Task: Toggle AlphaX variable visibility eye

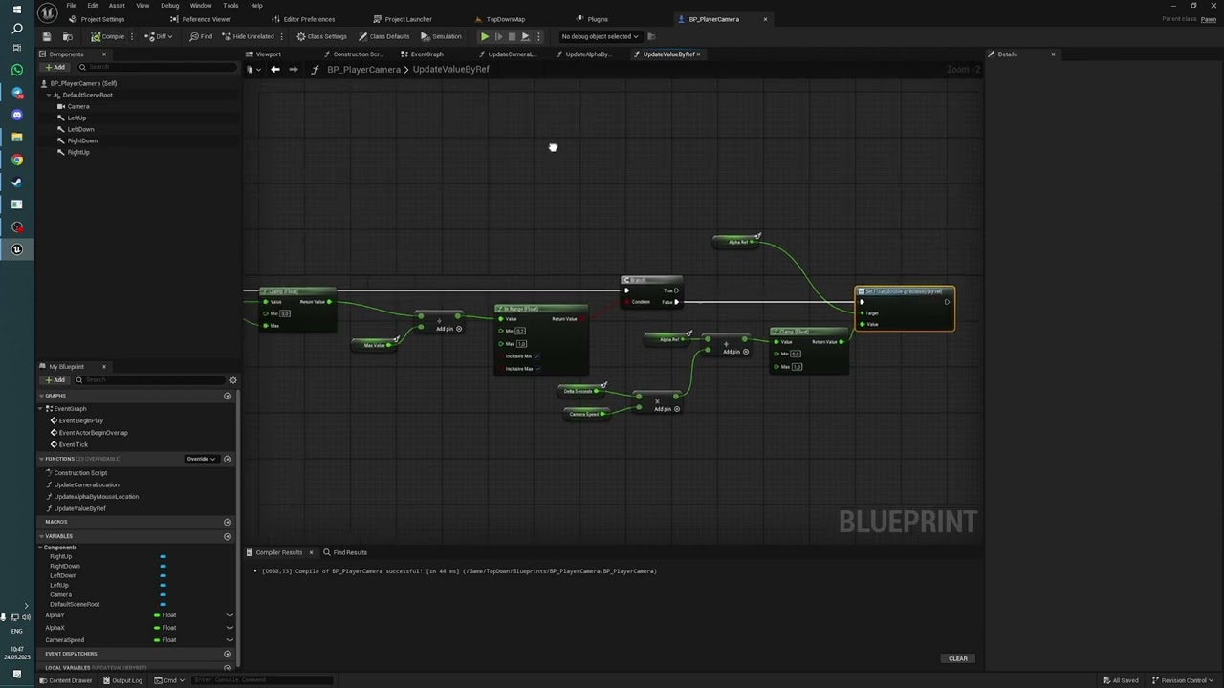Action: click(229, 628)
